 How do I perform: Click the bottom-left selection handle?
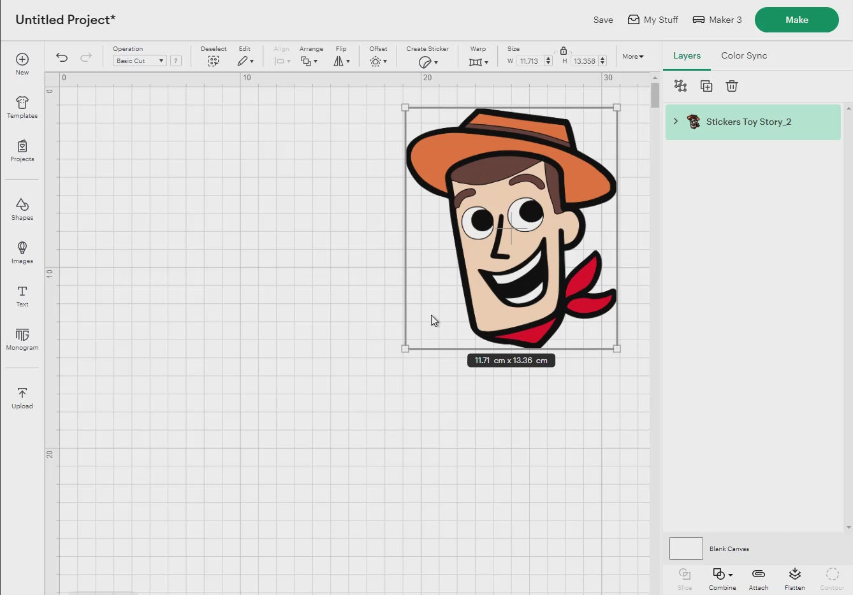[405, 348]
